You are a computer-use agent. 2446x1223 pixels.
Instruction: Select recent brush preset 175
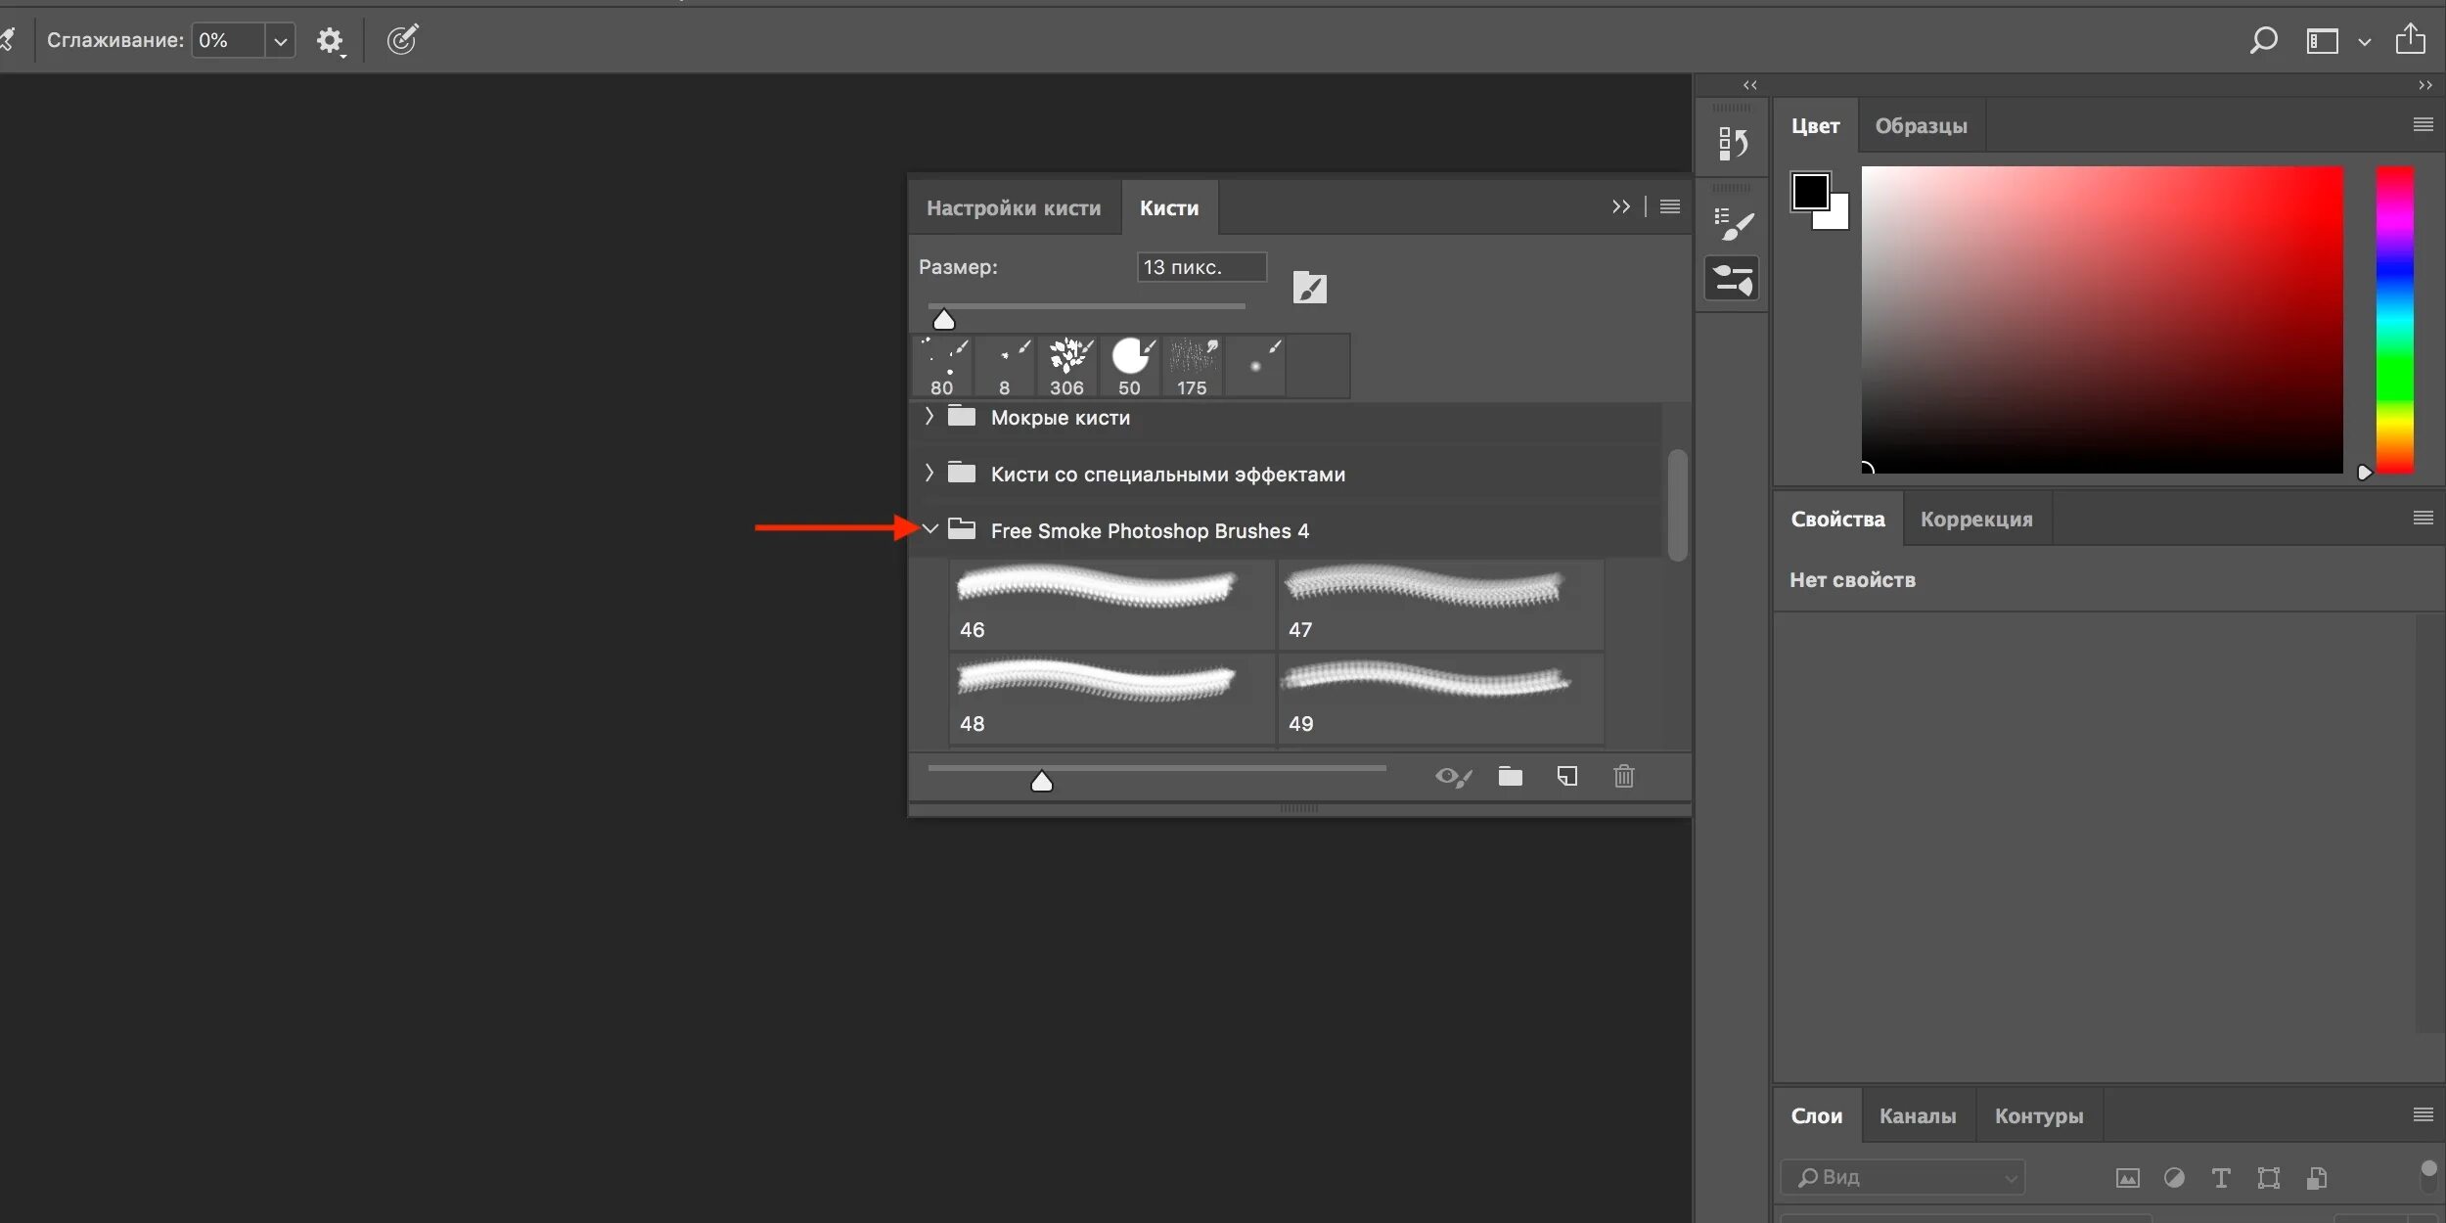click(1192, 367)
